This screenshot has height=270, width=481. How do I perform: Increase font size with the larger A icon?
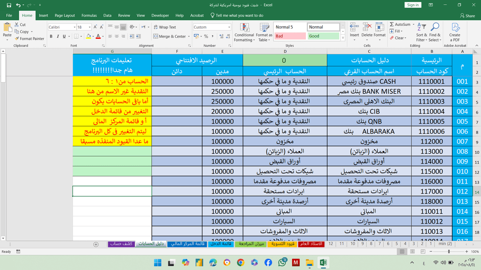pos(95,27)
